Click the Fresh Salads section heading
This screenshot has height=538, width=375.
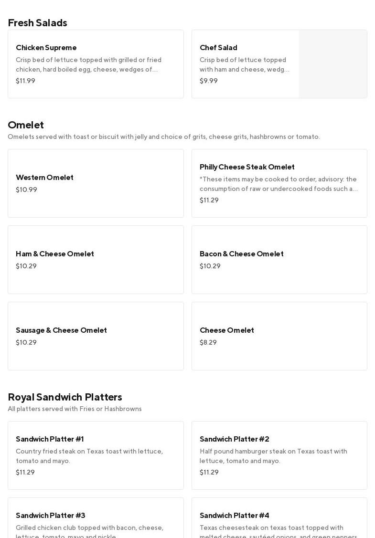37,23
